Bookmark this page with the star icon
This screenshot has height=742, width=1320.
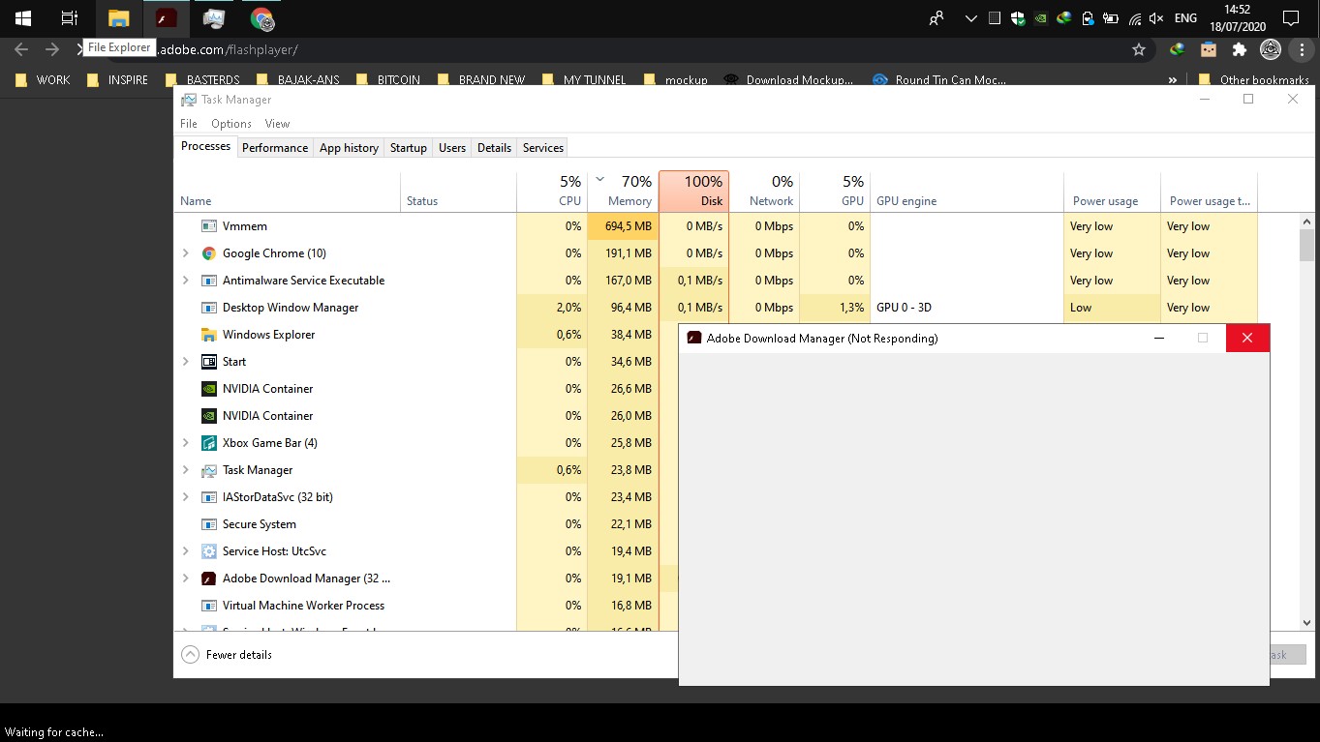(1139, 49)
